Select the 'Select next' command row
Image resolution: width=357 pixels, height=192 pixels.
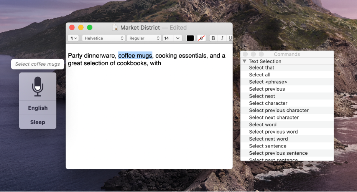(287, 96)
